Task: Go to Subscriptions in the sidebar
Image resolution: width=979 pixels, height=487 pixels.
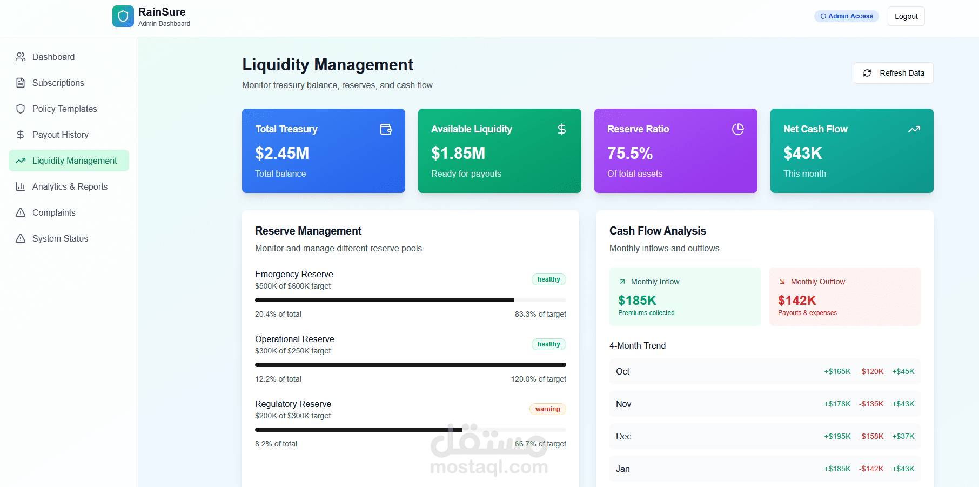Action: tap(69, 83)
